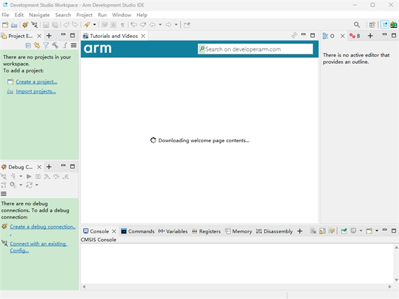
Task: Toggle scroll lock in the Console
Action: coord(323,231)
